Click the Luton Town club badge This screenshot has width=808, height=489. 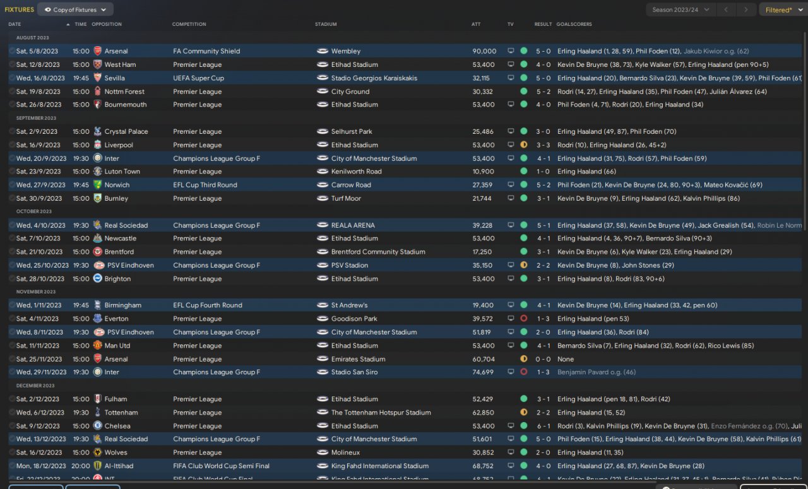[x=97, y=172]
